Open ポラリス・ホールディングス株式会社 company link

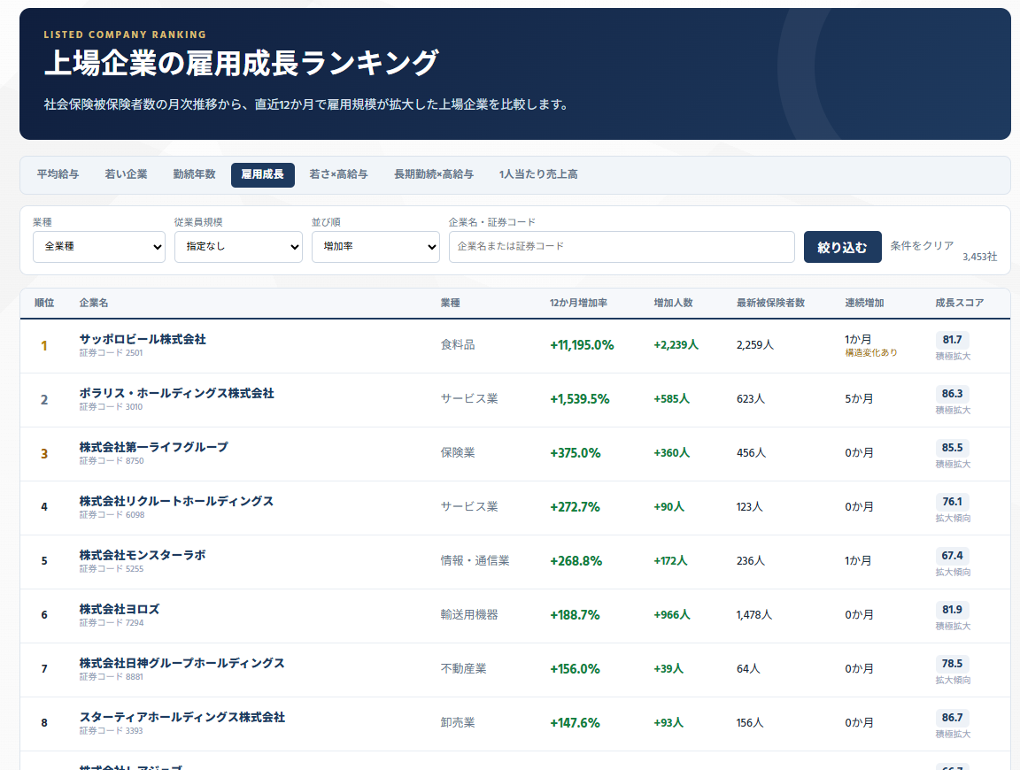coord(176,393)
